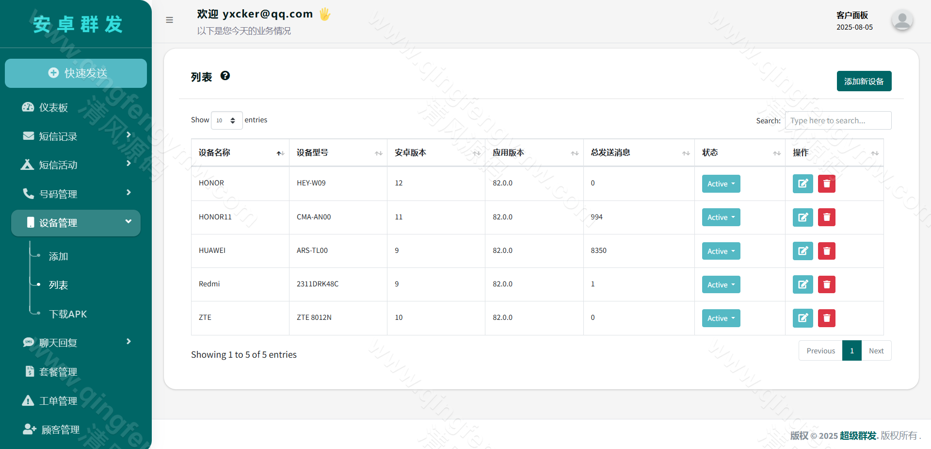Go to Next page
Viewport: 931px width, 449px height.
point(876,350)
